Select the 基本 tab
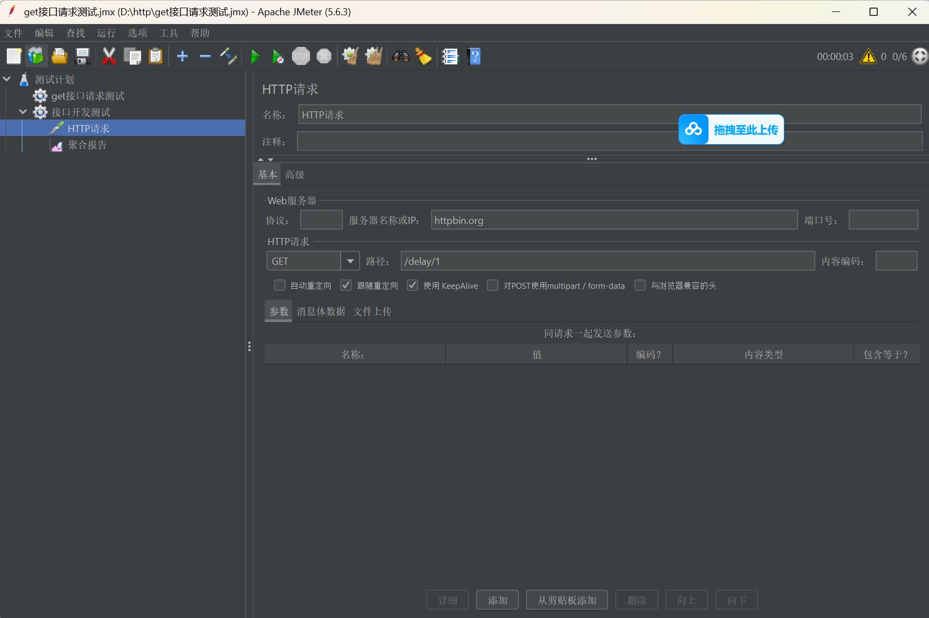The width and height of the screenshot is (929, 618). click(x=267, y=175)
